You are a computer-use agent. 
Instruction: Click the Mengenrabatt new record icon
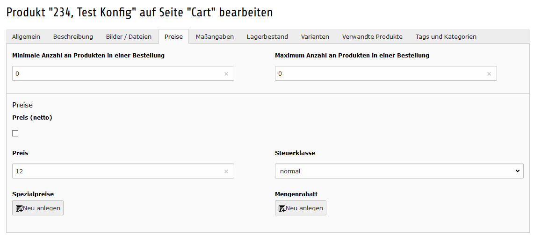click(x=282, y=208)
